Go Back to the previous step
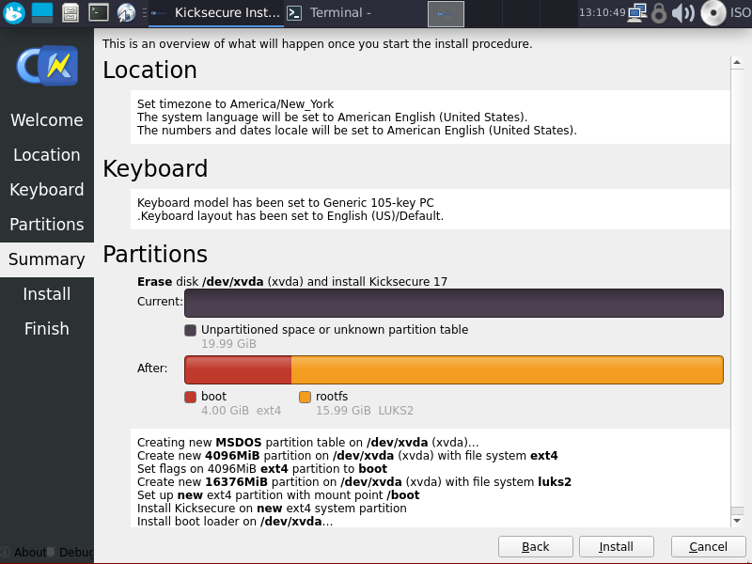 [x=535, y=546]
